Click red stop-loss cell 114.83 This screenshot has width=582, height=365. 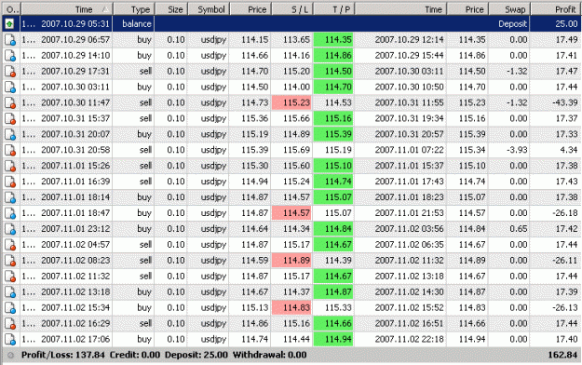tap(291, 308)
